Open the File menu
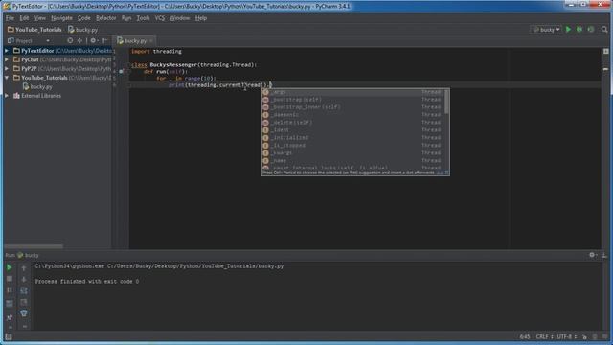The width and height of the screenshot is (613, 345). coord(10,18)
